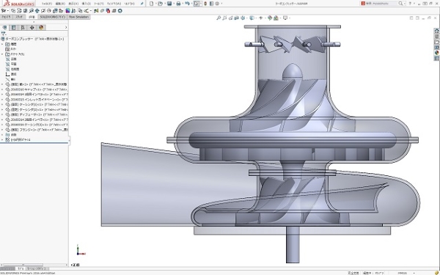440x275 pixels.
Task: Open the SOLIDWORKS Add-ins tab
Action: pyautogui.click(x=52, y=17)
